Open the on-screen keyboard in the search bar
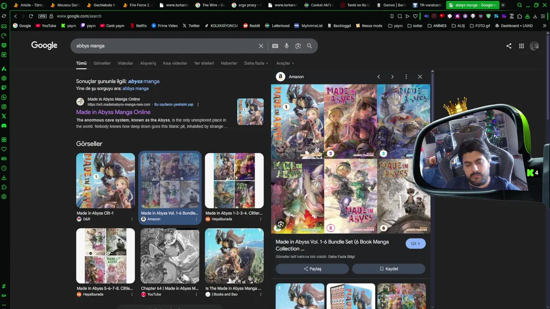 (x=275, y=46)
